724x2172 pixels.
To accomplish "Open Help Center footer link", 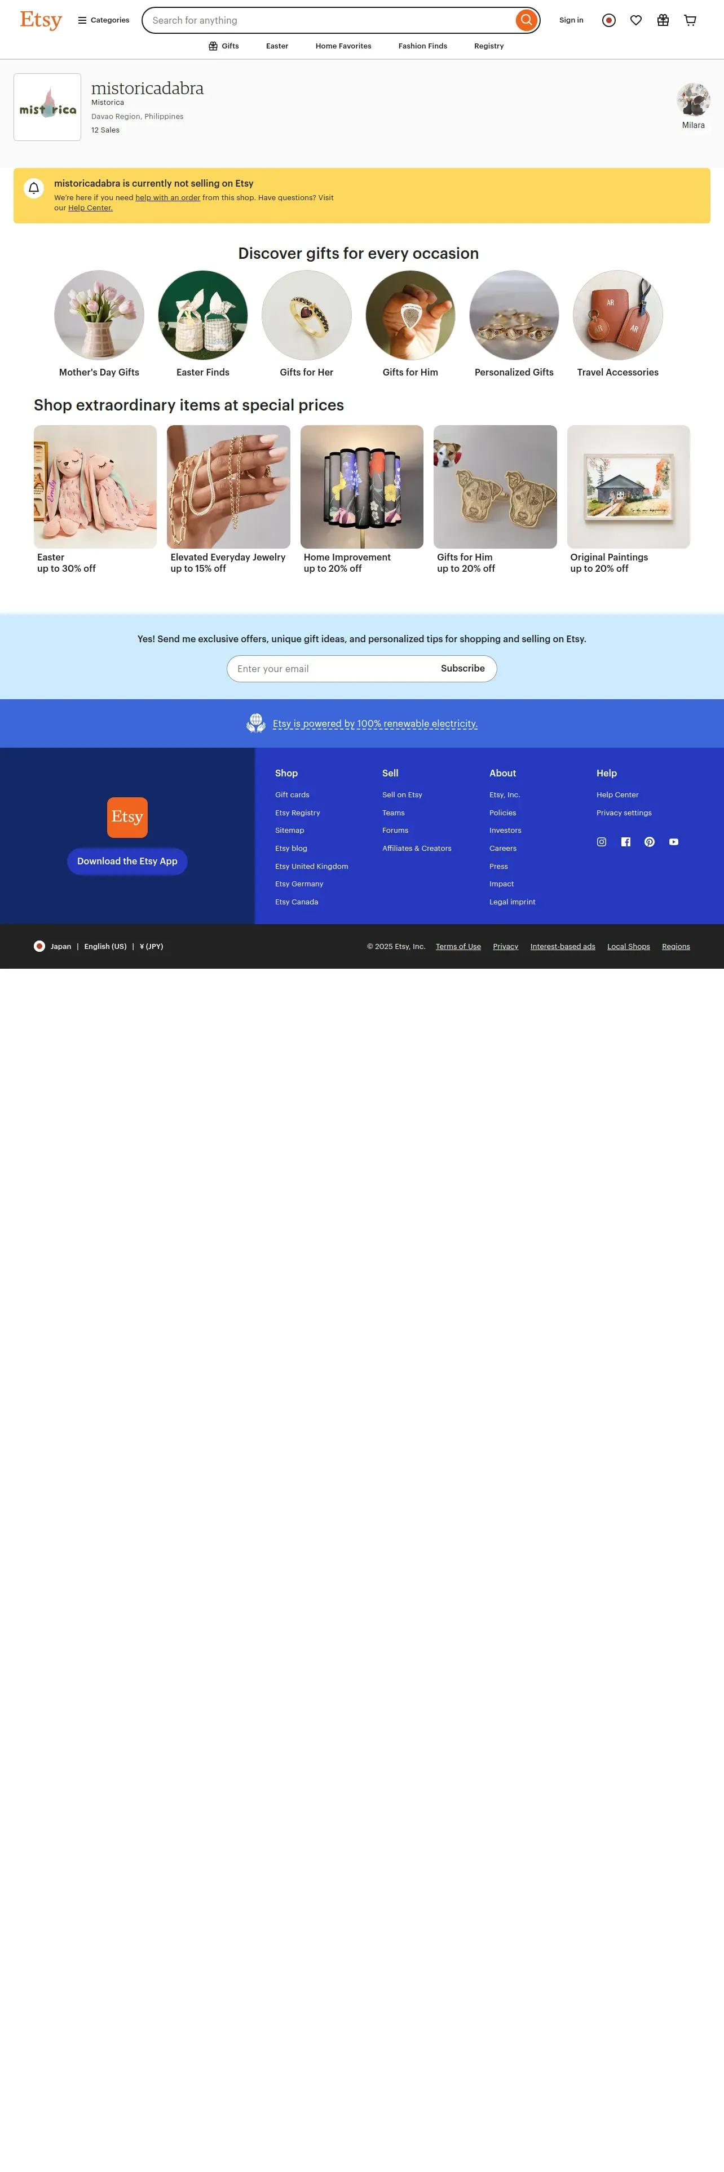I will click(617, 795).
